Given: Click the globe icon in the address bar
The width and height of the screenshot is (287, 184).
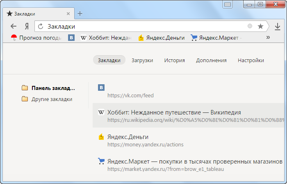Looking at the screenshot, I should (250, 26).
